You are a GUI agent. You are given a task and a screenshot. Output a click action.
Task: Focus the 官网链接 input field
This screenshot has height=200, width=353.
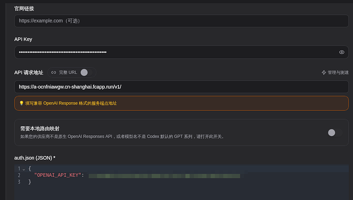click(x=182, y=21)
